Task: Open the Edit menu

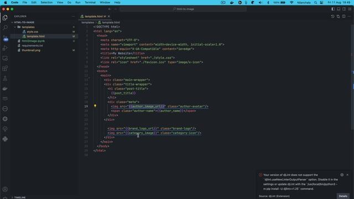Action: coord(34,2)
